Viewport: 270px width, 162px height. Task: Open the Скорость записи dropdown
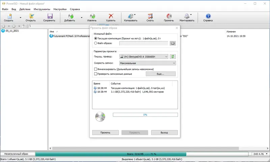click(147, 63)
